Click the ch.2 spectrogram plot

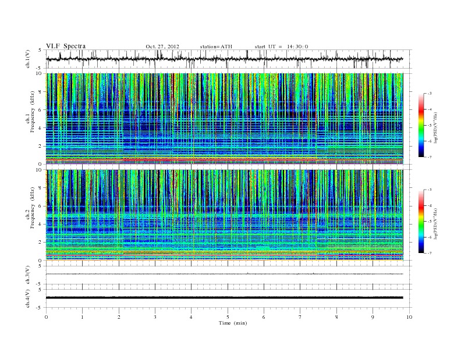click(x=224, y=215)
